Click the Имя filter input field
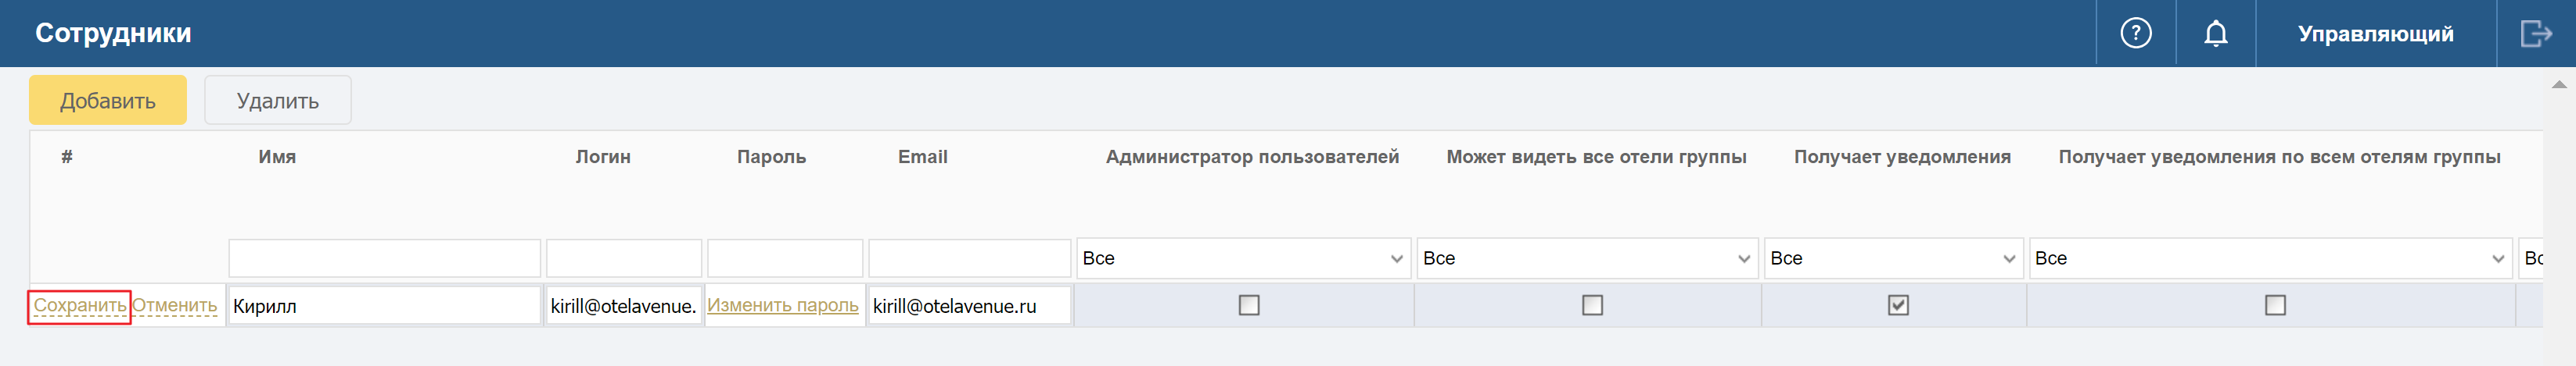The height and width of the screenshot is (366, 2576). tap(384, 258)
